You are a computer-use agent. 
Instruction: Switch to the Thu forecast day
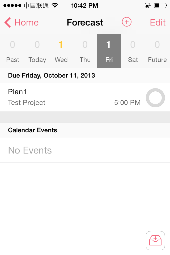point(85,51)
